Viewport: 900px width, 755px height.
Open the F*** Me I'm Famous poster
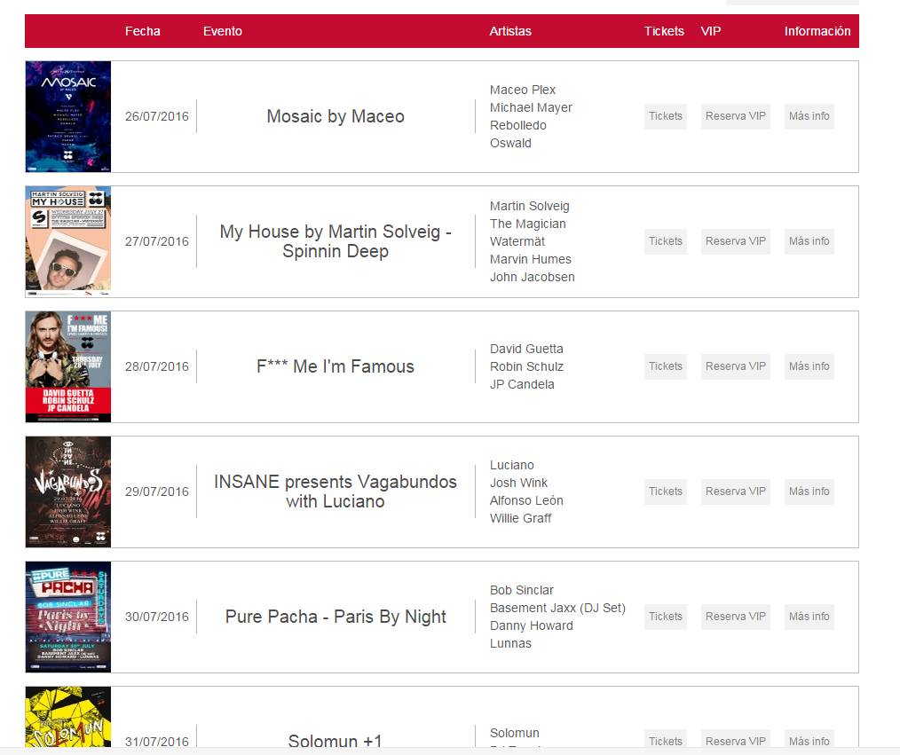[68, 366]
